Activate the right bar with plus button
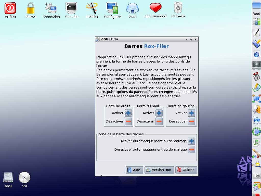The image size is (261, 196). (128, 113)
